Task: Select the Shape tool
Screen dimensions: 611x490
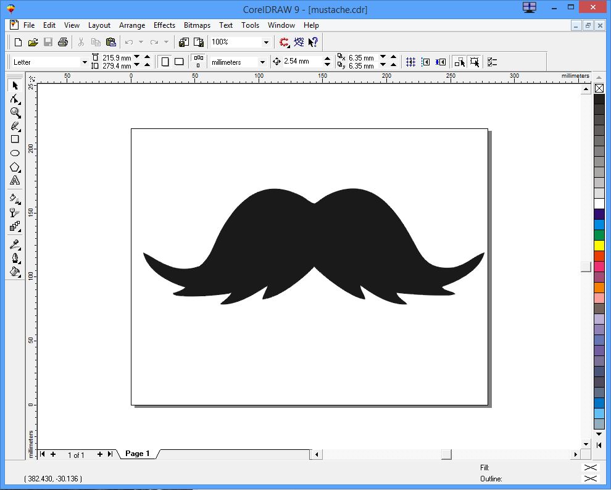Action: point(15,99)
